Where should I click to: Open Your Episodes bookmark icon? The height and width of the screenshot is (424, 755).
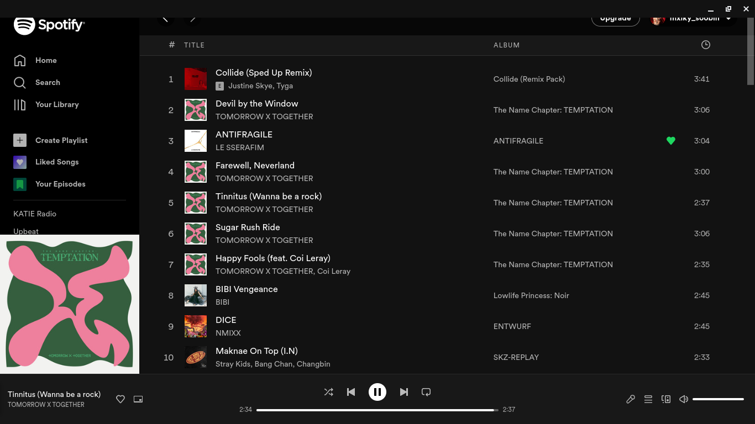click(20, 184)
